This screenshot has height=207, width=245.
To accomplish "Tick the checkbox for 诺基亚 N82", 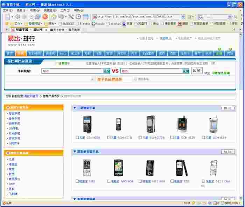I will (77, 181).
